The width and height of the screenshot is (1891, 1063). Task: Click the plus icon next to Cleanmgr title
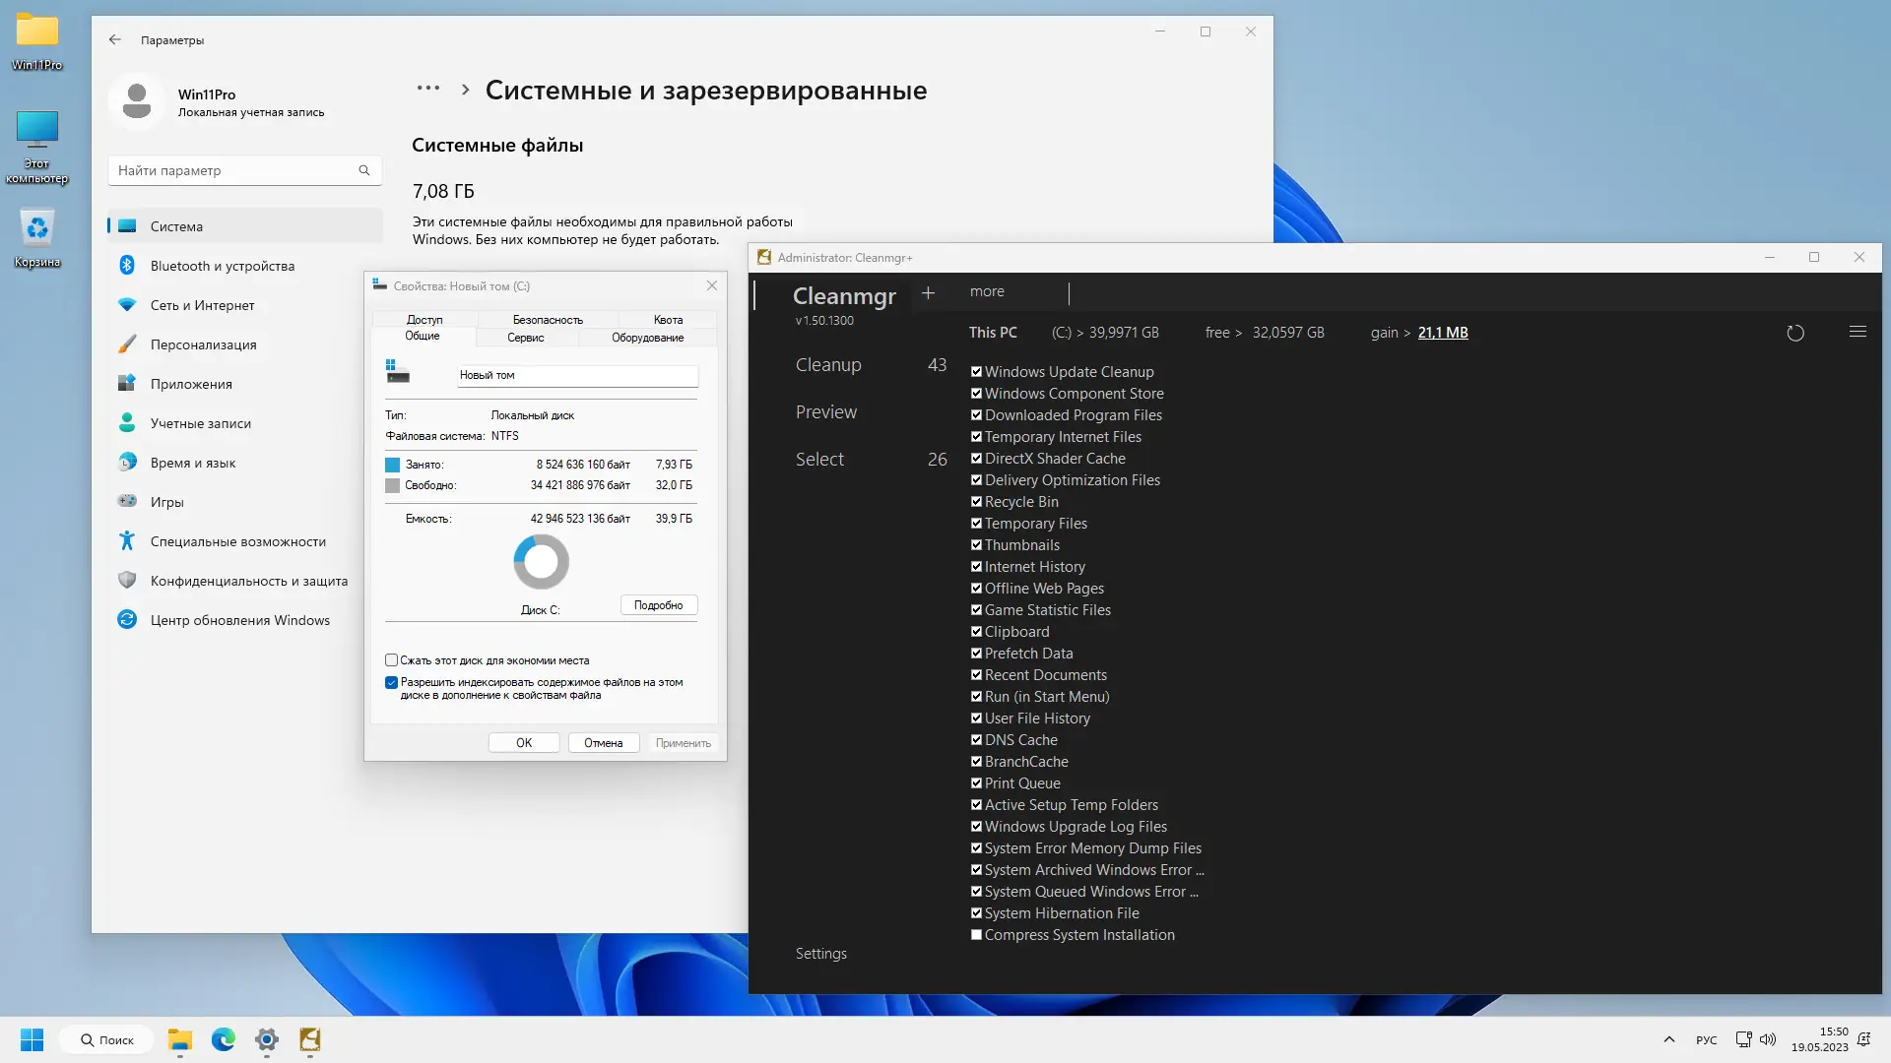[928, 293]
